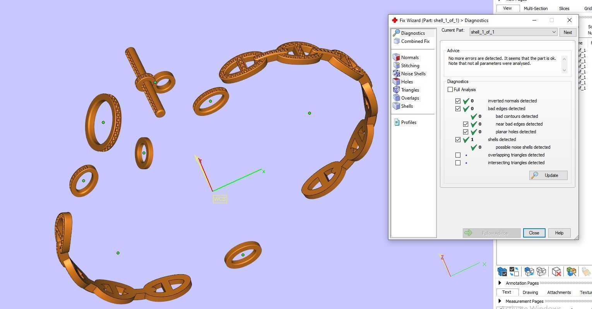Image resolution: width=592 pixels, height=309 pixels.
Task: Open the Current Part dropdown
Action: pos(513,32)
